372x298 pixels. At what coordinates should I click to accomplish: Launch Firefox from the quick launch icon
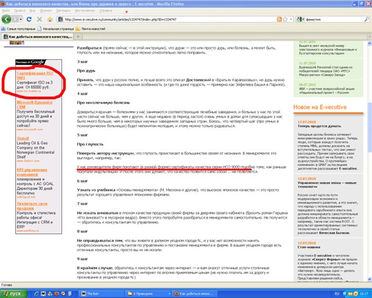point(56,294)
